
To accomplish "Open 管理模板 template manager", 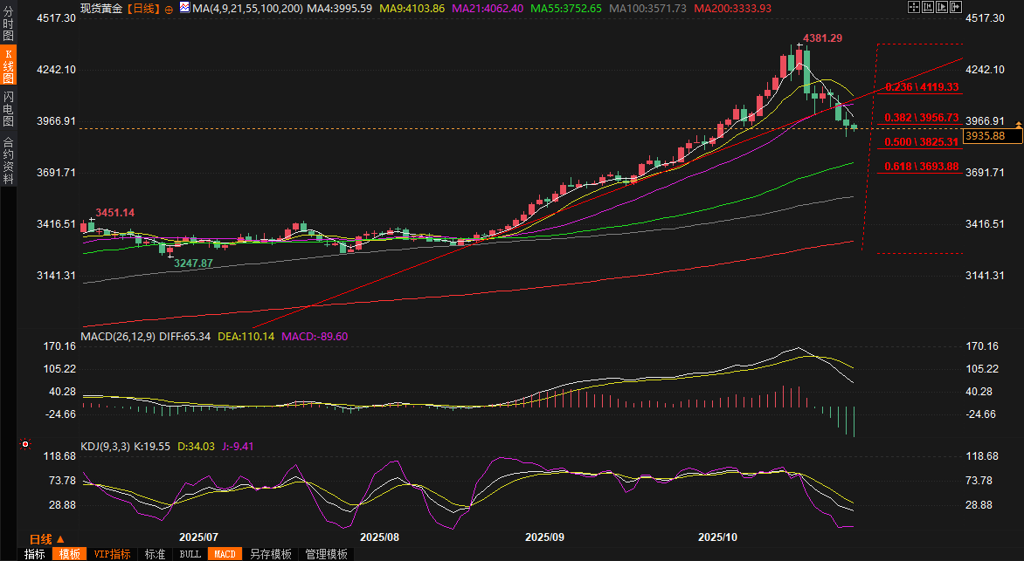I will (x=325, y=554).
